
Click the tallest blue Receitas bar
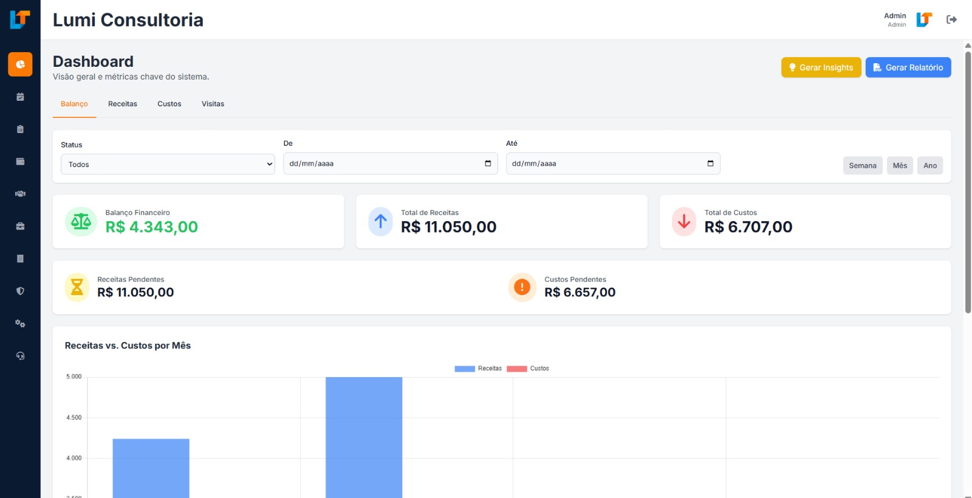click(x=364, y=437)
